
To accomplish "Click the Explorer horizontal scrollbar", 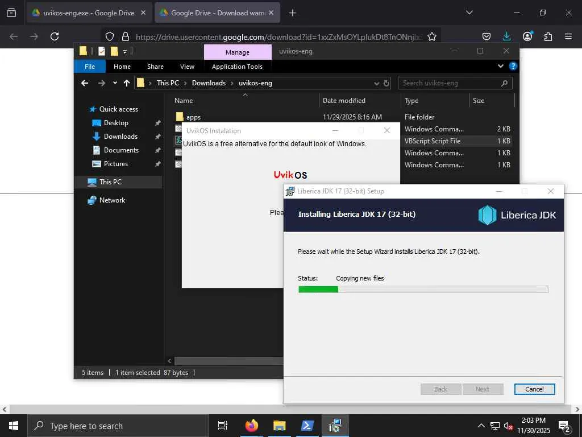I will coord(228,361).
